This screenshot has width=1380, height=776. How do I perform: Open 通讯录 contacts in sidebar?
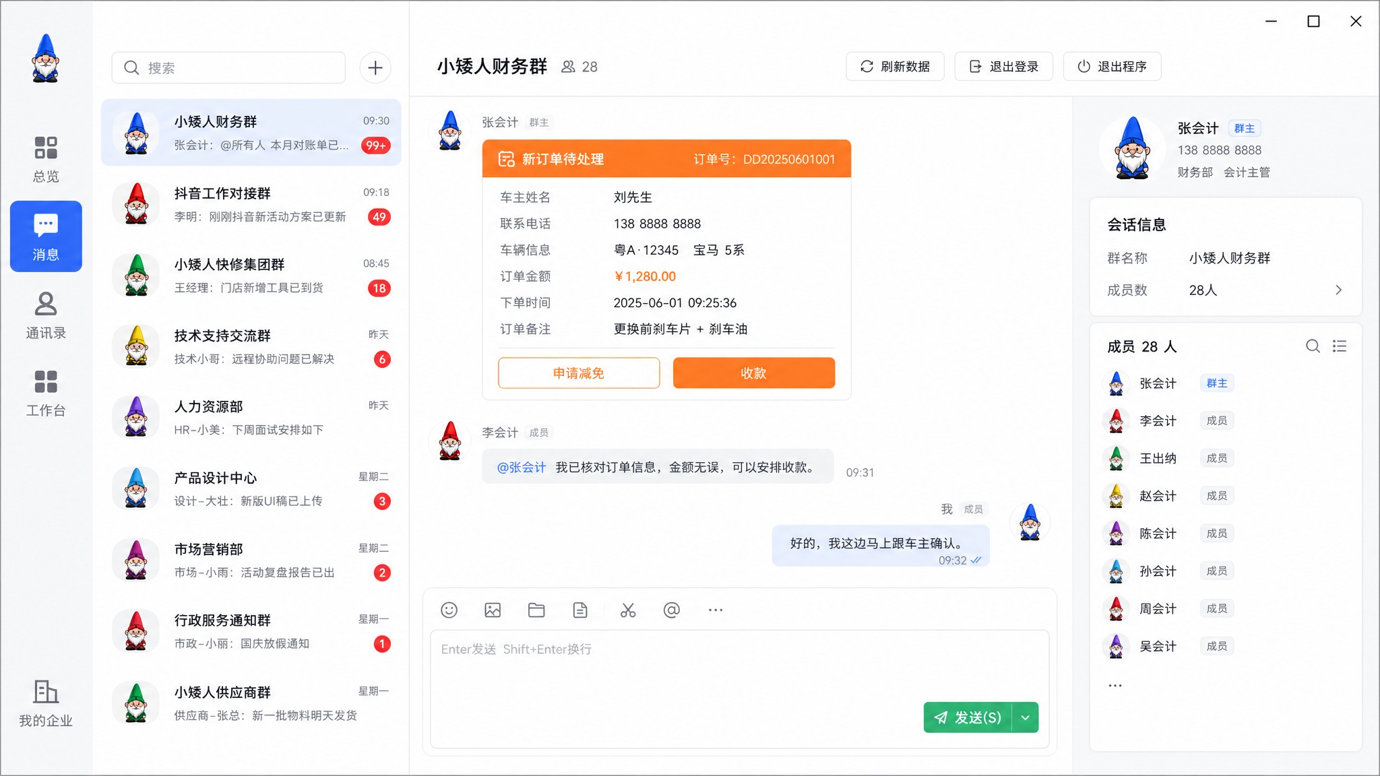(46, 315)
